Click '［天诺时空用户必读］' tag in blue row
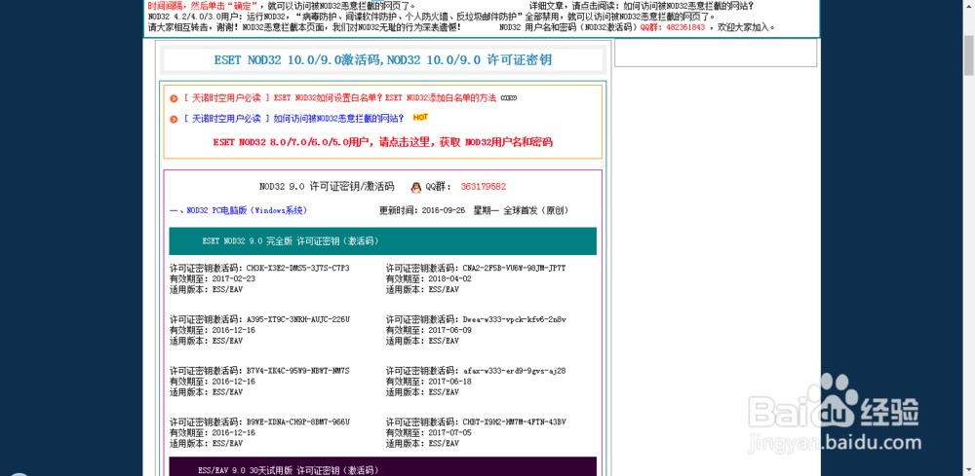Screen dimensions: 975x476 click(226, 118)
